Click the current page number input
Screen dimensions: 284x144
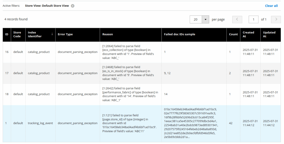[x=253, y=19]
